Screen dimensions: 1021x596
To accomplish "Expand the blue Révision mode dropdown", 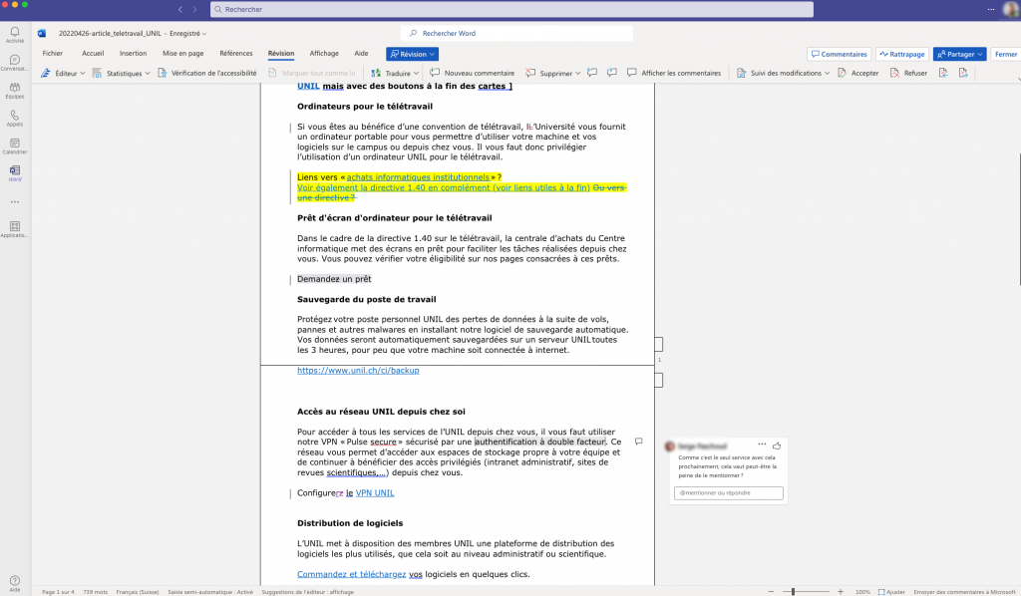I will pos(412,54).
